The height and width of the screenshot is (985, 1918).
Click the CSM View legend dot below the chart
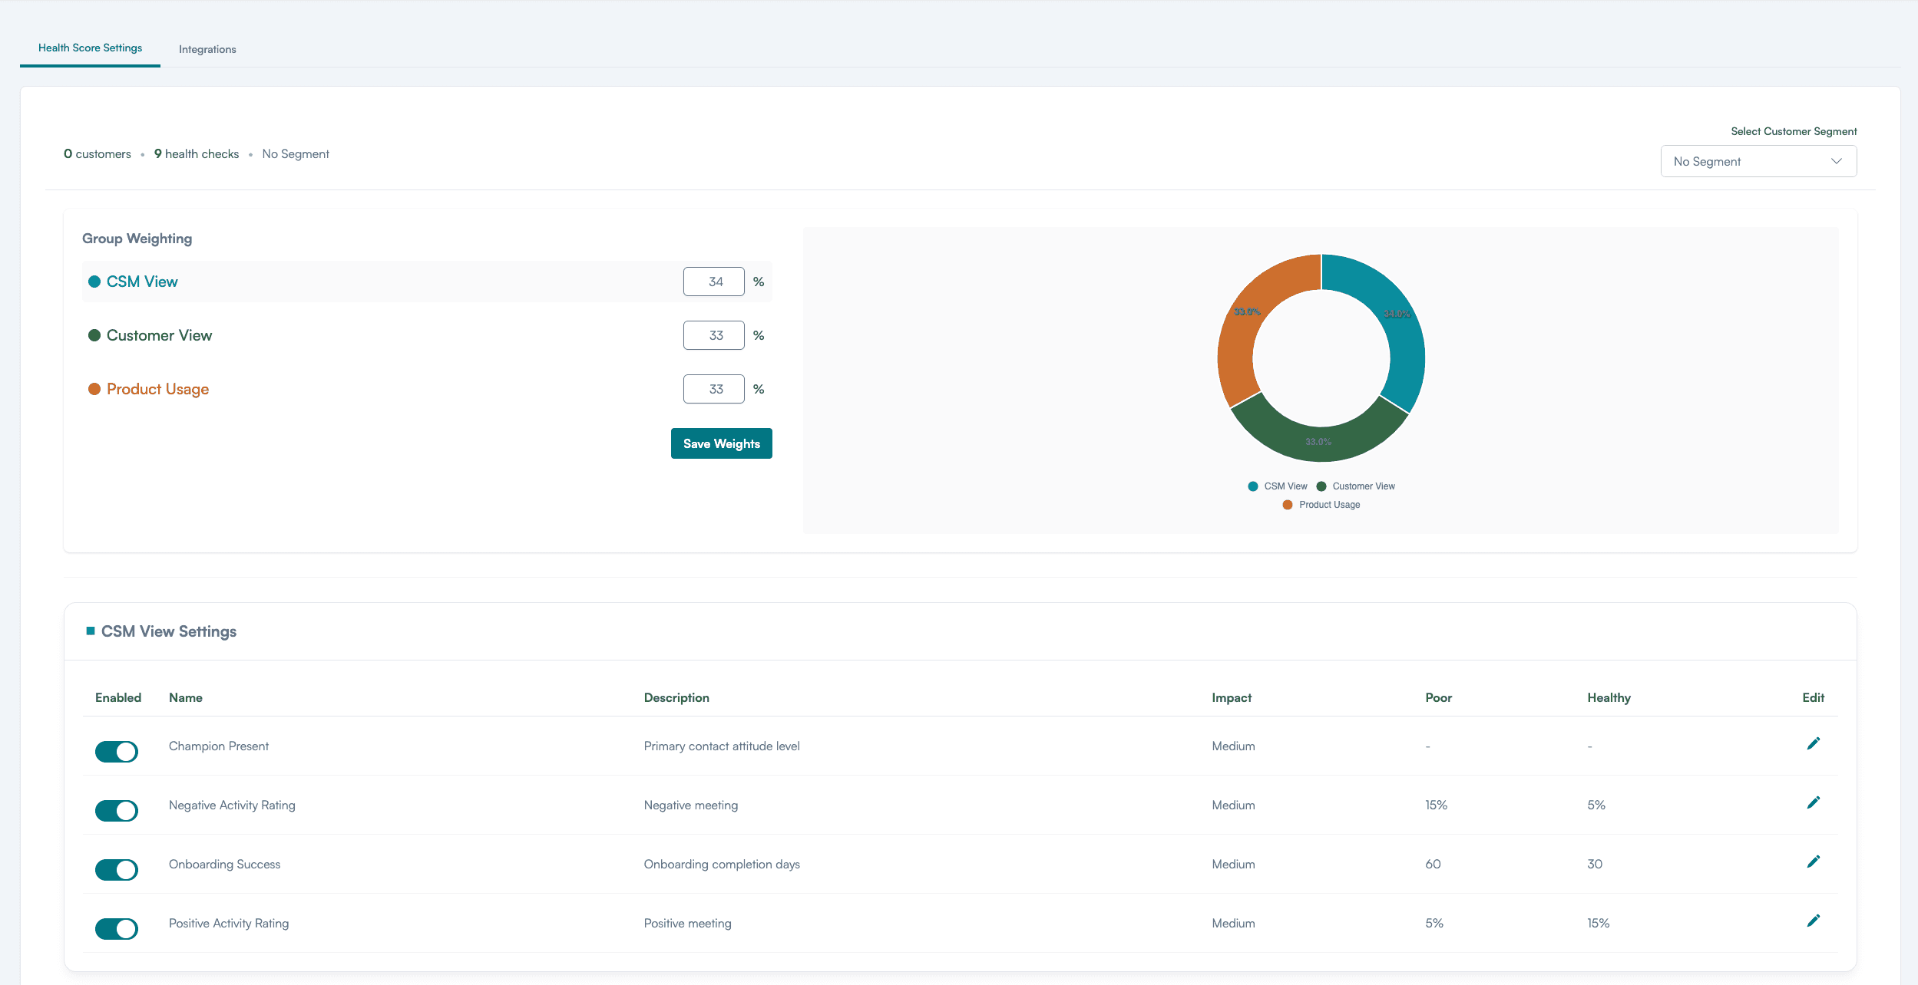tap(1252, 486)
